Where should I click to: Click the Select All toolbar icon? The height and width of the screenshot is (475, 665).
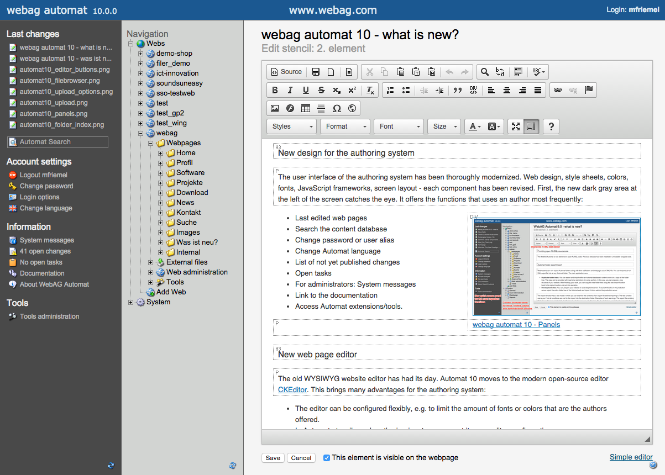pyautogui.click(x=518, y=72)
